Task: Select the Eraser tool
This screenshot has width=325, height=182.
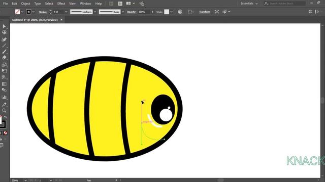Action: point(4,58)
